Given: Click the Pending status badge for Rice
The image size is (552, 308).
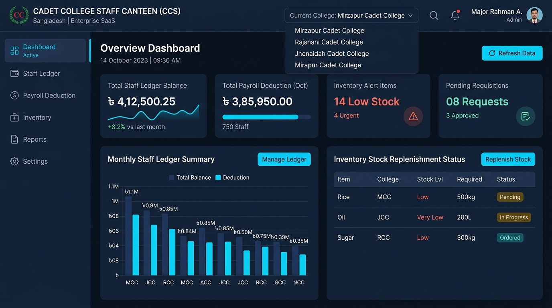Looking at the screenshot, I should 510,197.
